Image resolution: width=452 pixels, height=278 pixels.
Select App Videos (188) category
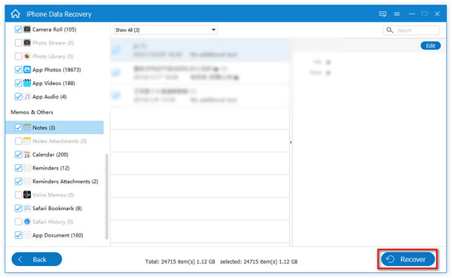click(x=53, y=84)
